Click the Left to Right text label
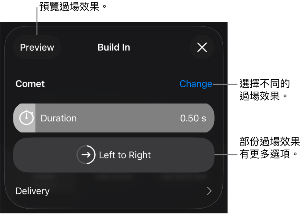Image resolution: width=305 pixels, height=214 pixels. pyautogui.click(x=125, y=155)
